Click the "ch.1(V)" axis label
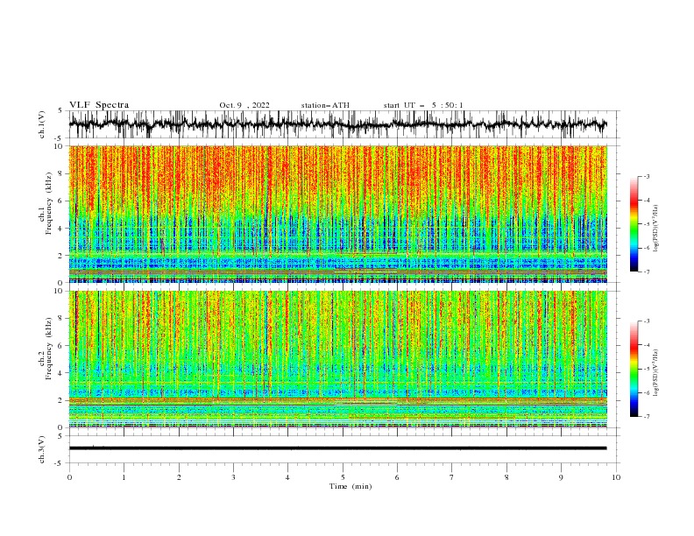694x536 pixels. click(x=42, y=124)
